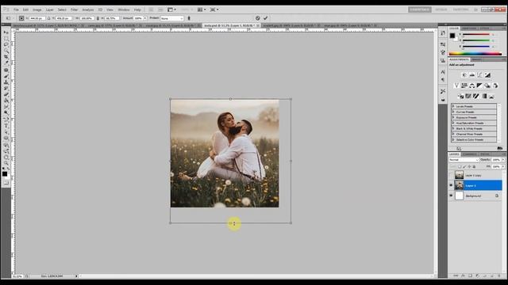Add an Exposure adjustment
Image resolution: width=508 pixels, height=285 pixels.
487,75
